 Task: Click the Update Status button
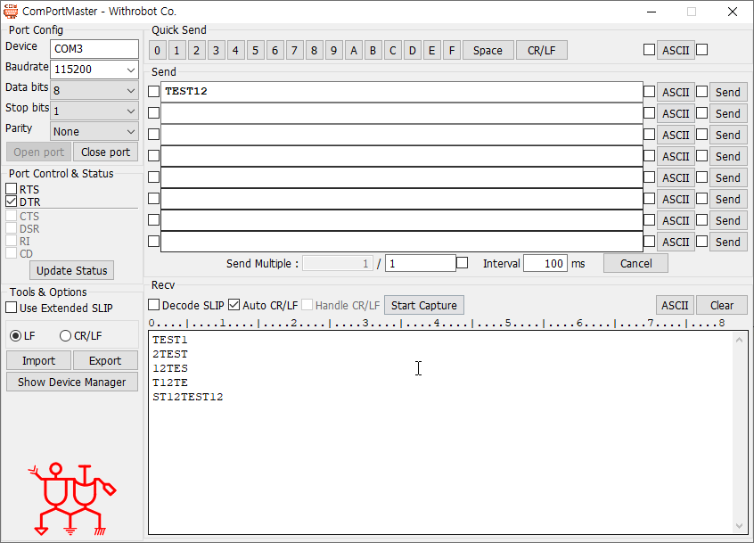click(71, 271)
